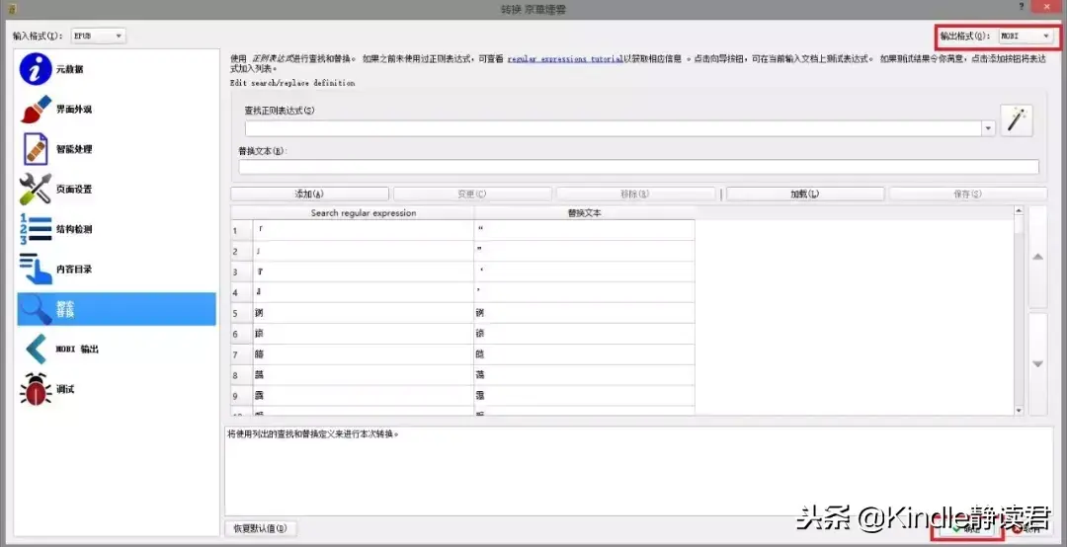This screenshot has height=547, width=1067.
Task: Open the 智能处理 heuristic processing section
Action: click(117, 149)
